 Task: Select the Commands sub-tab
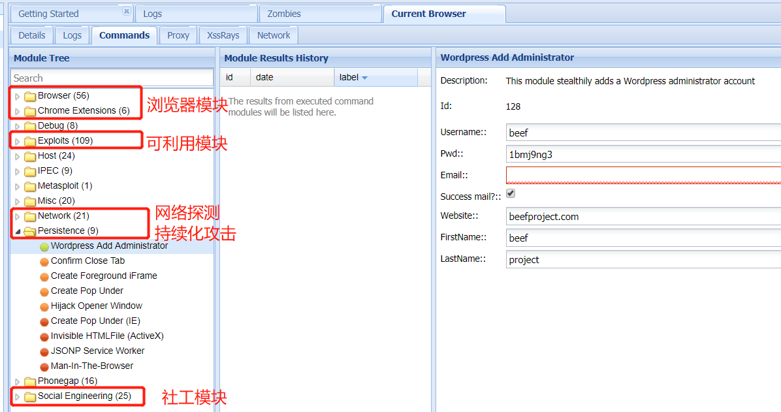tap(125, 35)
